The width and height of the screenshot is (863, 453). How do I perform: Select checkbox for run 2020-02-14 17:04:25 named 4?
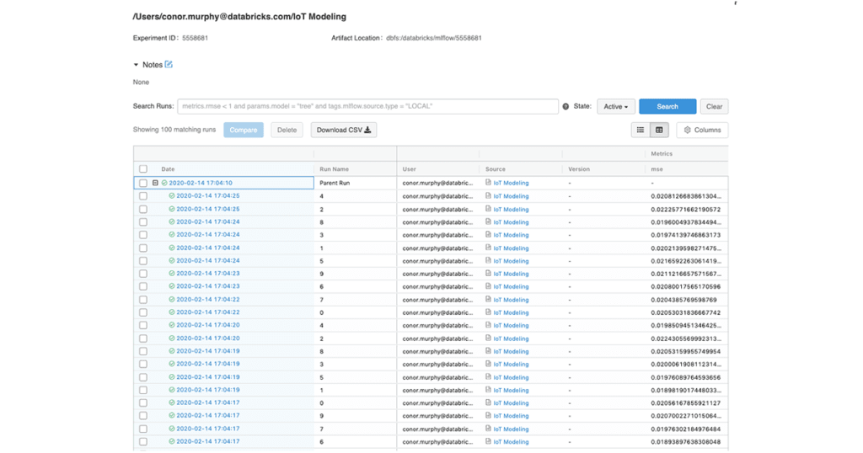[x=143, y=196]
